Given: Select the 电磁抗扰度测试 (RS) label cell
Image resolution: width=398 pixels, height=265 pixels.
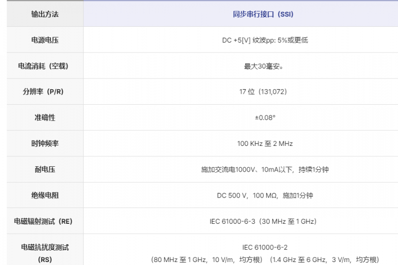Looking at the screenshot, I should pyautogui.click(x=45, y=253).
